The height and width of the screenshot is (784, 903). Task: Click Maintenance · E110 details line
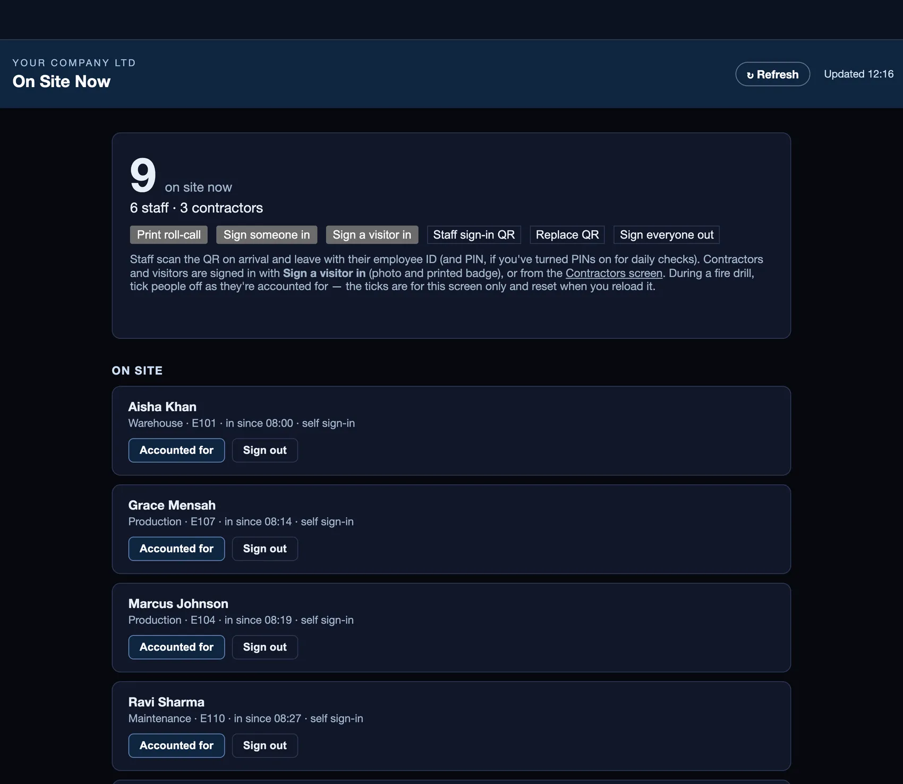pyautogui.click(x=246, y=719)
